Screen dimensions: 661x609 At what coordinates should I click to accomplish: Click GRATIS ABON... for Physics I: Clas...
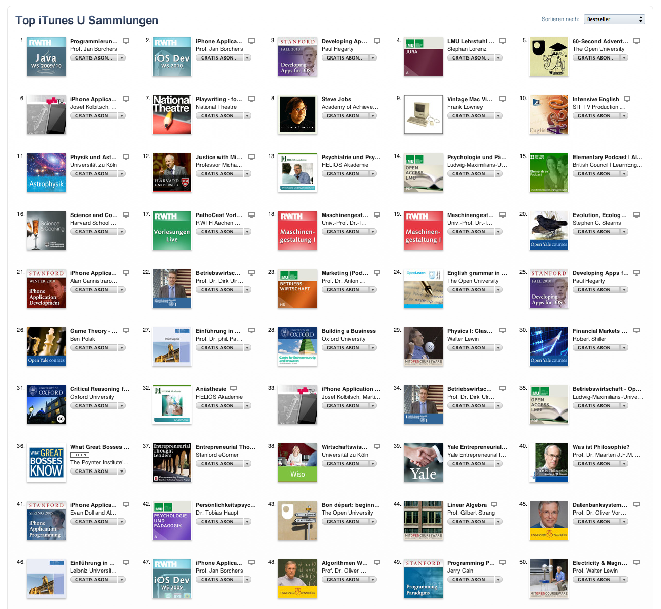tap(470, 348)
